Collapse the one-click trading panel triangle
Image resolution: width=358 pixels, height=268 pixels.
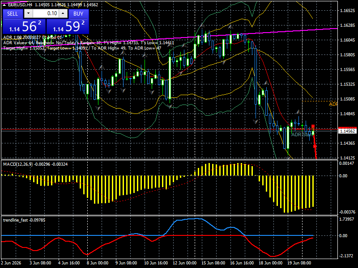pyautogui.click(x=4, y=5)
